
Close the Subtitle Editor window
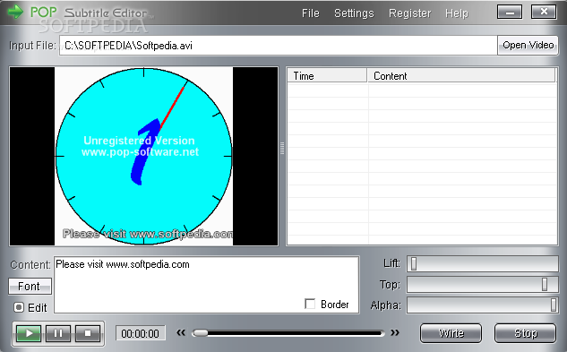tap(544, 12)
